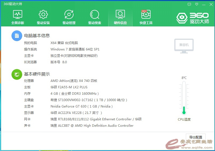Click the Nvidia GeForce GT 630 entry
215x151 pixels.
tap(82, 106)
